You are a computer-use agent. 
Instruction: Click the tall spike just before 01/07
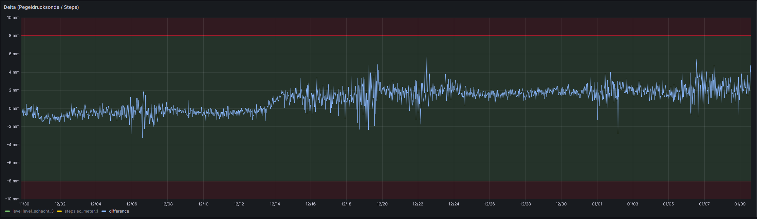697,60
